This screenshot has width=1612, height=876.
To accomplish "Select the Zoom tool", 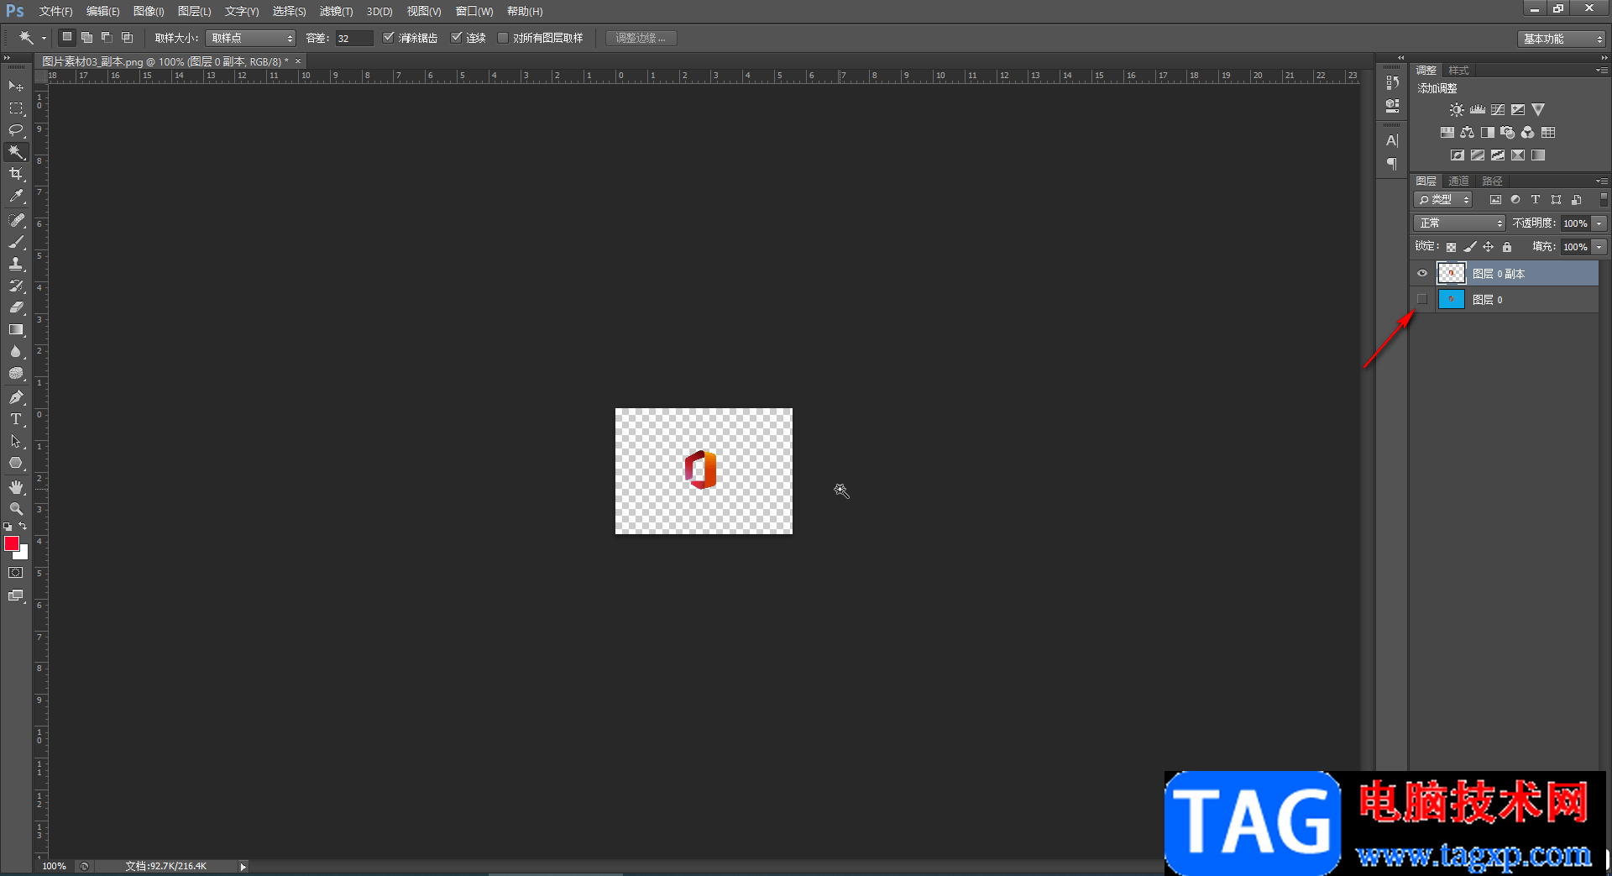I will (16, 509).
